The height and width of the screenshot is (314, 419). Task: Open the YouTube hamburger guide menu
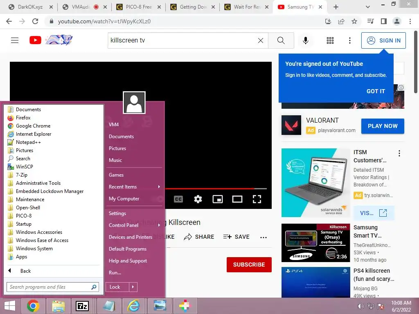coord(15,40)
